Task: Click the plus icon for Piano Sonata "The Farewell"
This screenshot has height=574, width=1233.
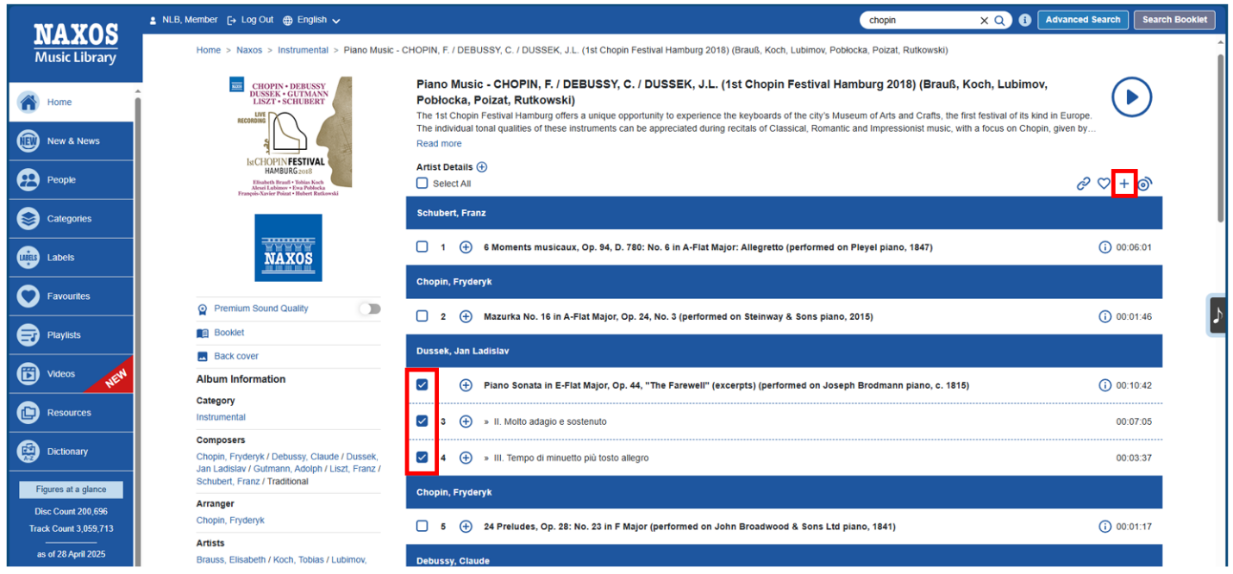Action: pyautogui.click(x=466, y=385)
